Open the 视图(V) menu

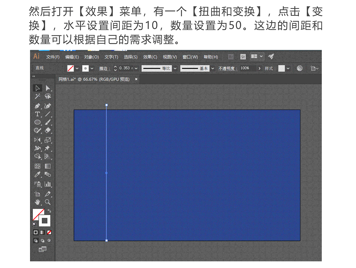(170, 57)
